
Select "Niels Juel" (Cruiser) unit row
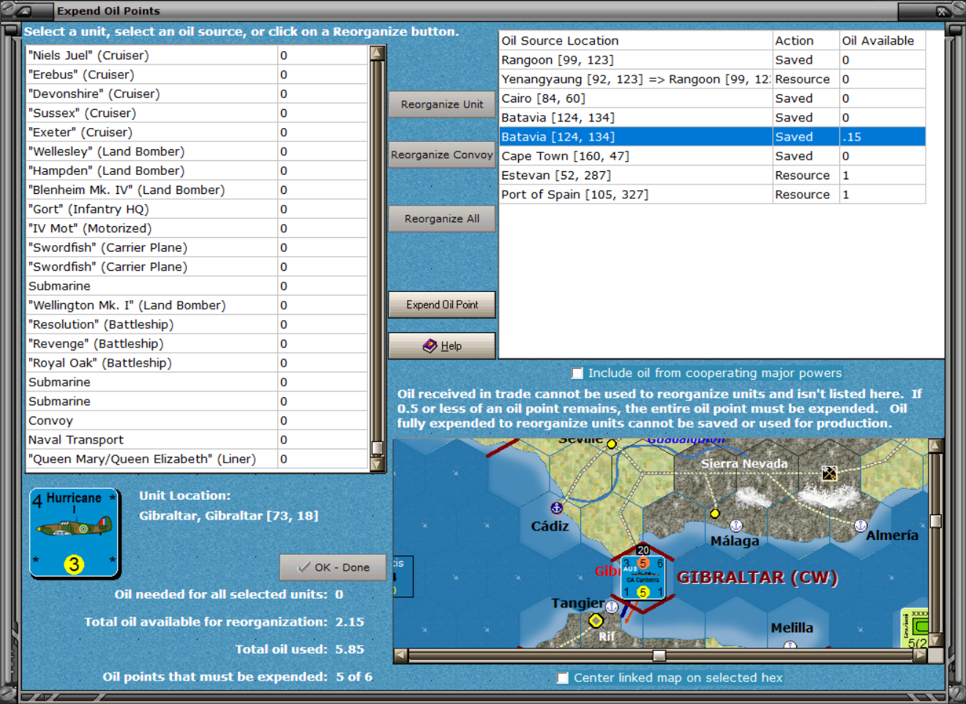tap(197, 56)
